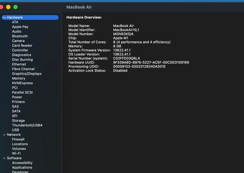
Task: Select the Memory sidebar item
Action: (18, 78)
